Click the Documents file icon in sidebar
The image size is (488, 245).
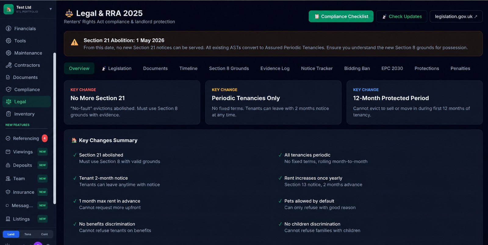[8, 77]
